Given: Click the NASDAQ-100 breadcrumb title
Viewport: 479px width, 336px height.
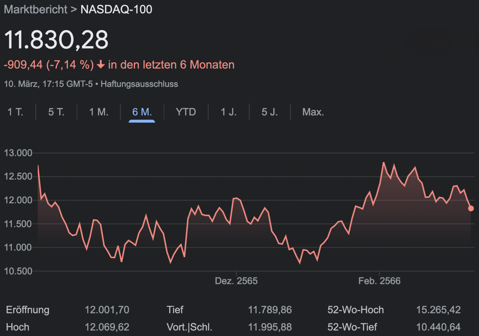Looking at the screenshot, I should tap(116, 9).
